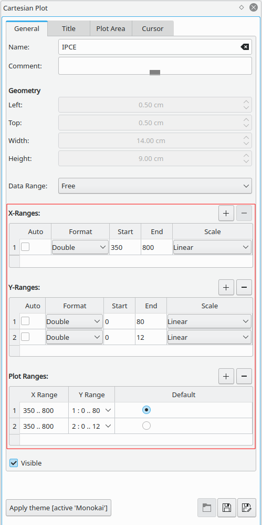Image resolution: width=262 pixels, height=525 pixels.
Task: Add a new Y-Range with plus button
Action: 226,287
